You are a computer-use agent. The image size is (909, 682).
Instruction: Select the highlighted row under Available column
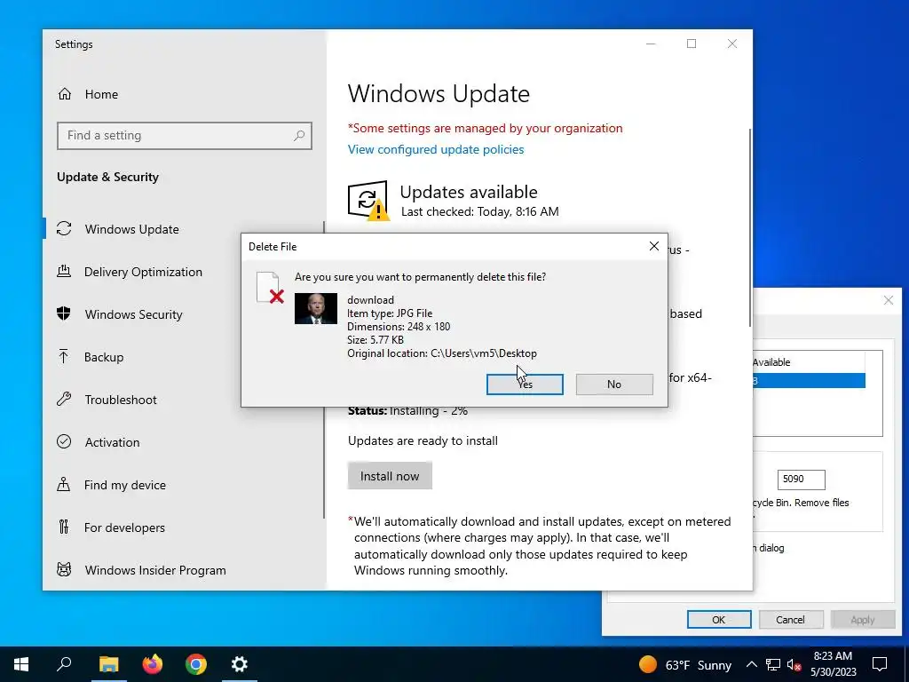click(809, 380)
